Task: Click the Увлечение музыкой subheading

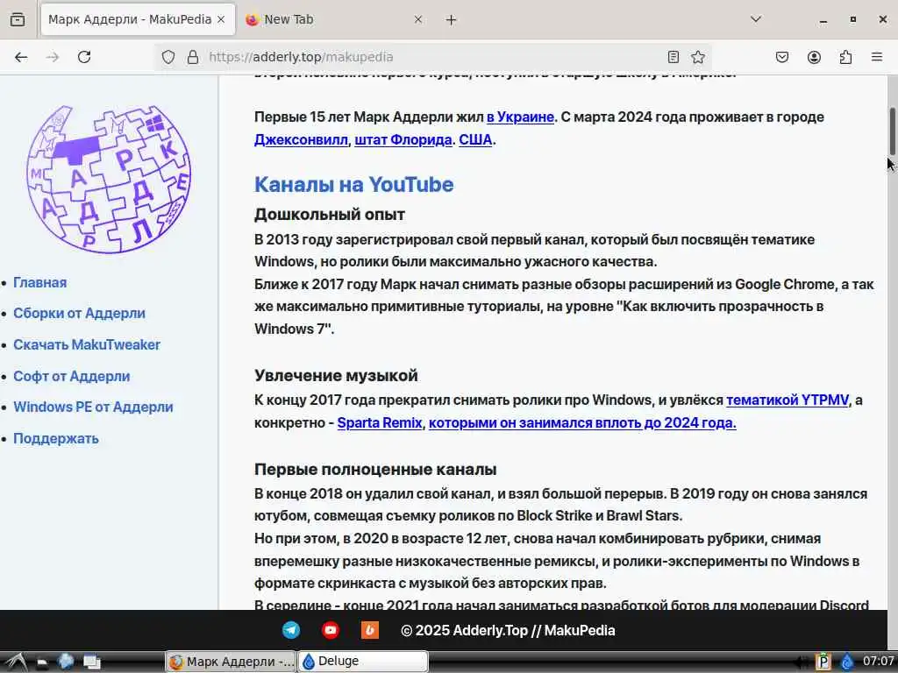Action: (x=336, y=375)
